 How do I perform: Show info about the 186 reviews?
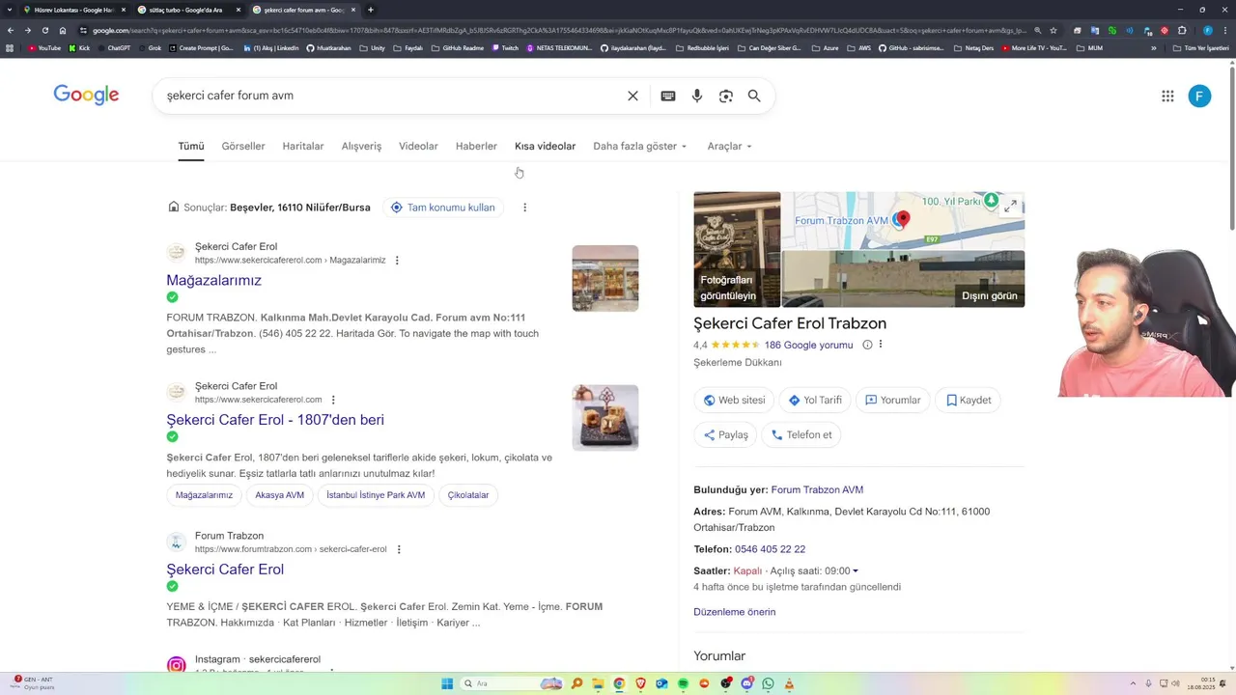point(867,345)
